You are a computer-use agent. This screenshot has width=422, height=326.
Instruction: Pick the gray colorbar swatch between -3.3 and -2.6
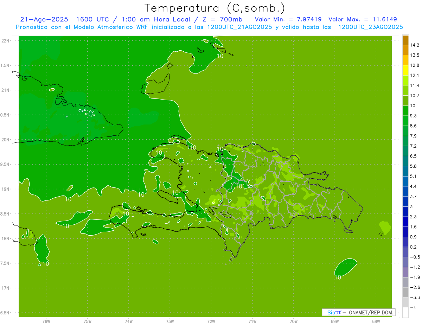(x=405, y=292)
